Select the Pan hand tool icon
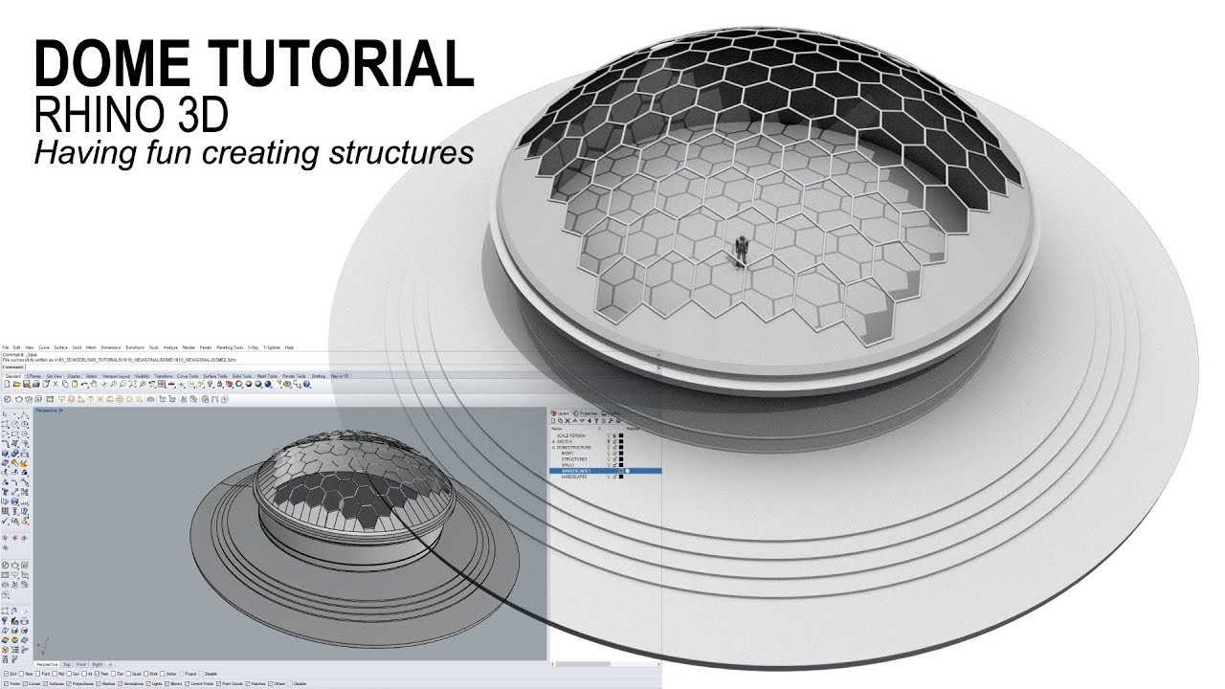 (x=94, y=384)
